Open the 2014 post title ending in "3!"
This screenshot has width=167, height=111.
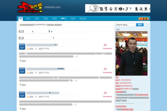point(42,45)
